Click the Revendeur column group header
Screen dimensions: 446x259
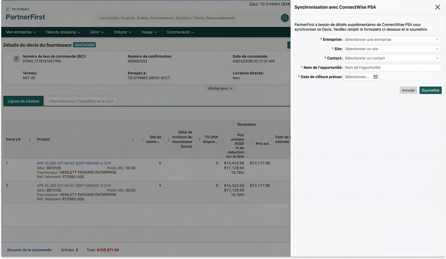(247, 124)
